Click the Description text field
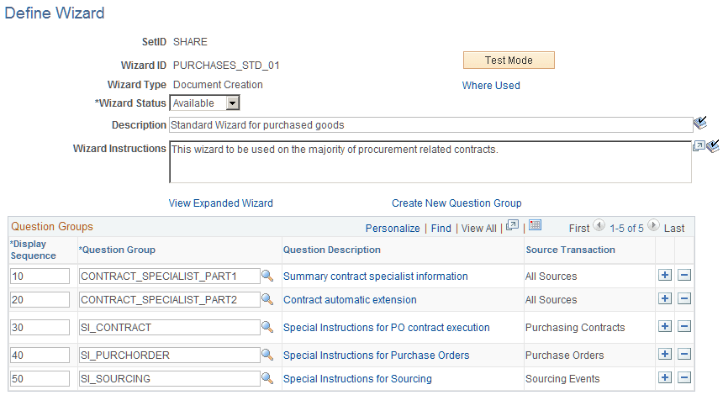The width and height of the screenshot is (723, 395). pyautogui.click(x=430, y=125)
